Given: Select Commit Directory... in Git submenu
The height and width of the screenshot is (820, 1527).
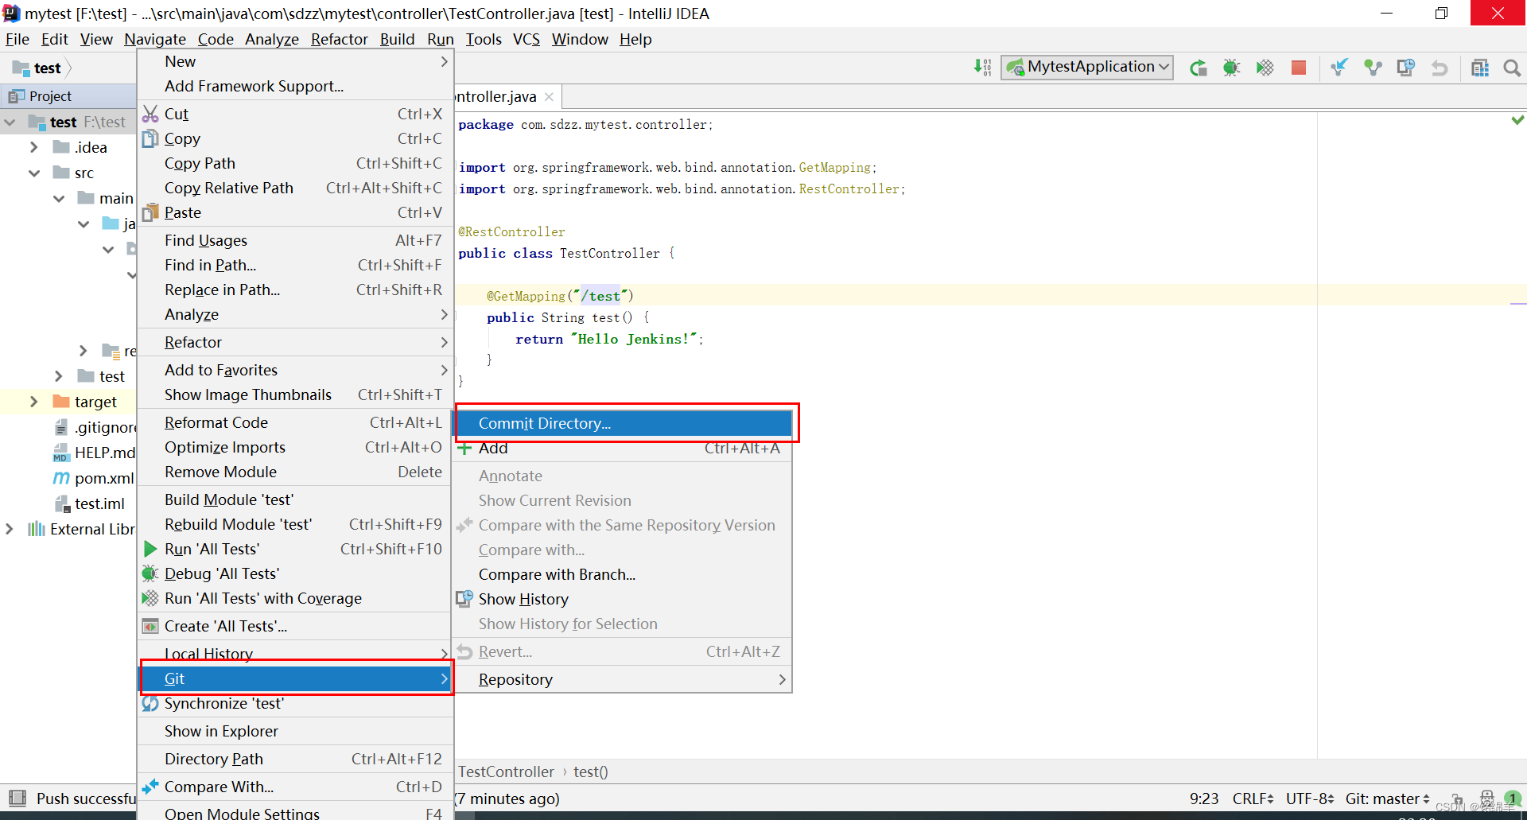Looking at the screenshot, I should pyautogui.click(x=624, y=423).
